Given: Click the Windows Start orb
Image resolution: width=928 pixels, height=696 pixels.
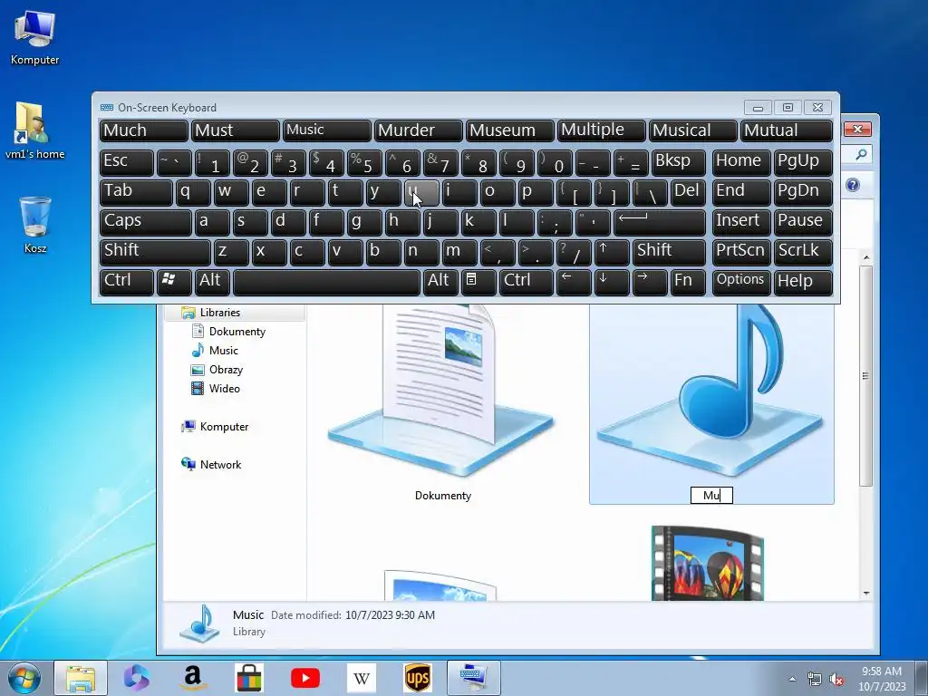Looking at the screenshot, I should [x=24, y=678].
